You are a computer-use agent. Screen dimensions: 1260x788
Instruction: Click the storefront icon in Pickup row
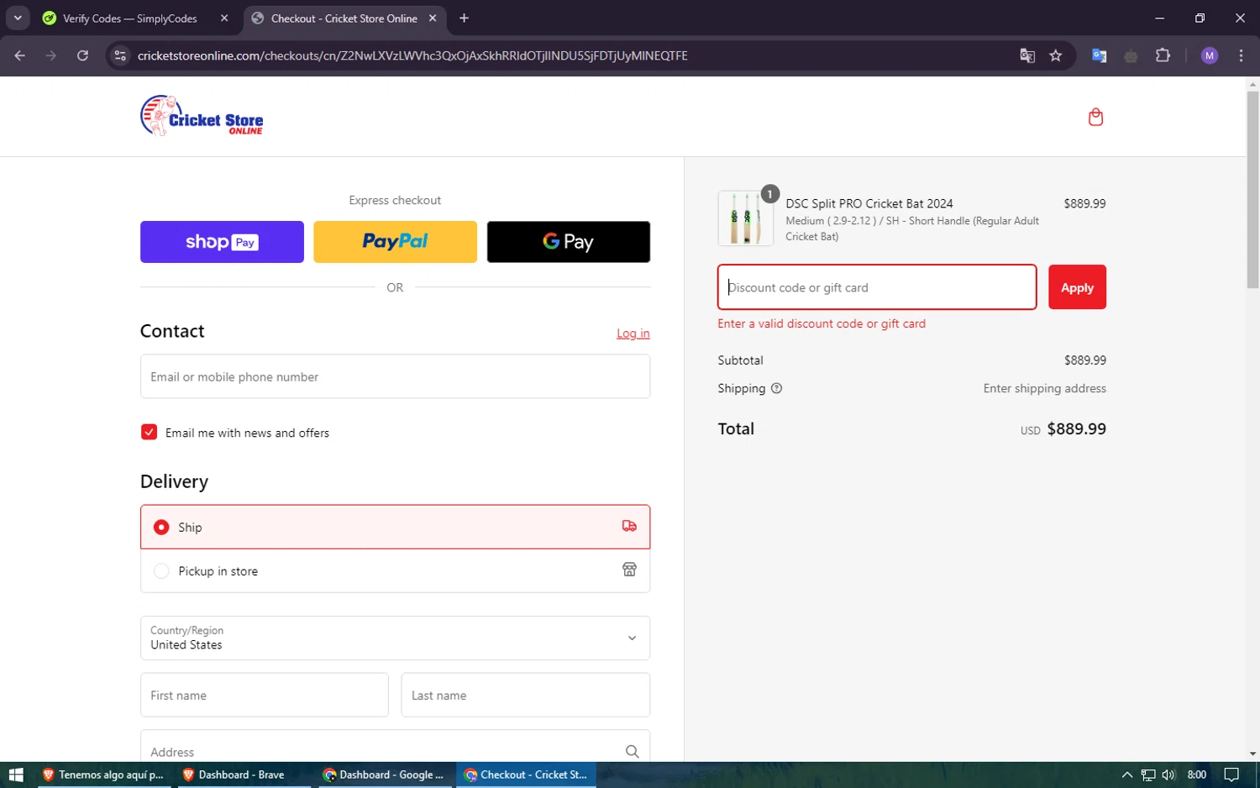(x=629, y=570)
